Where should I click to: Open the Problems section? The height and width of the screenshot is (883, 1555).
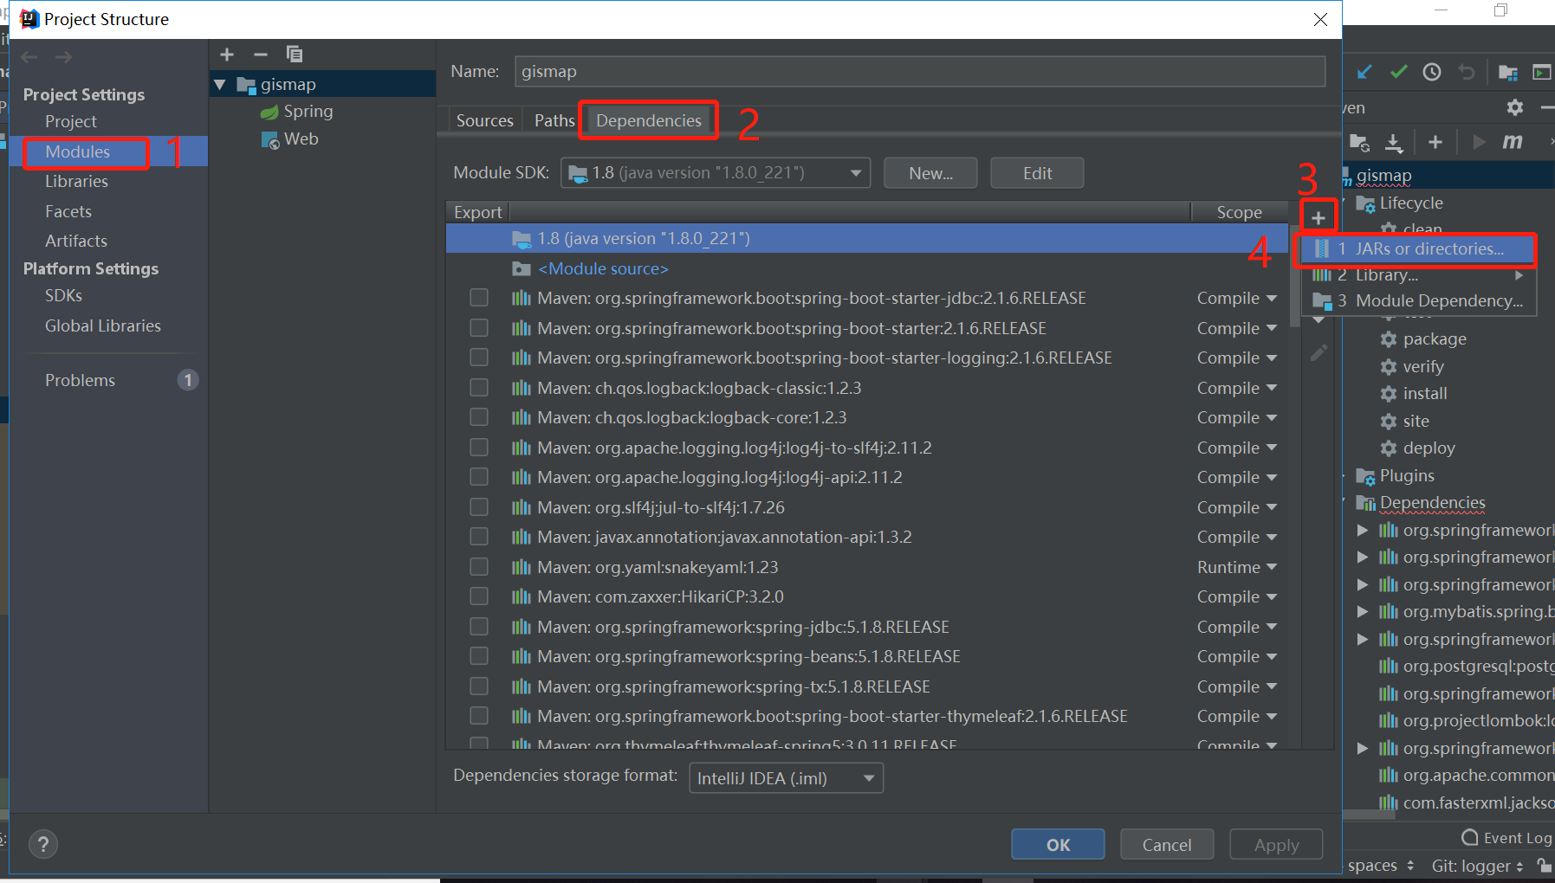(x=80, y=381)
